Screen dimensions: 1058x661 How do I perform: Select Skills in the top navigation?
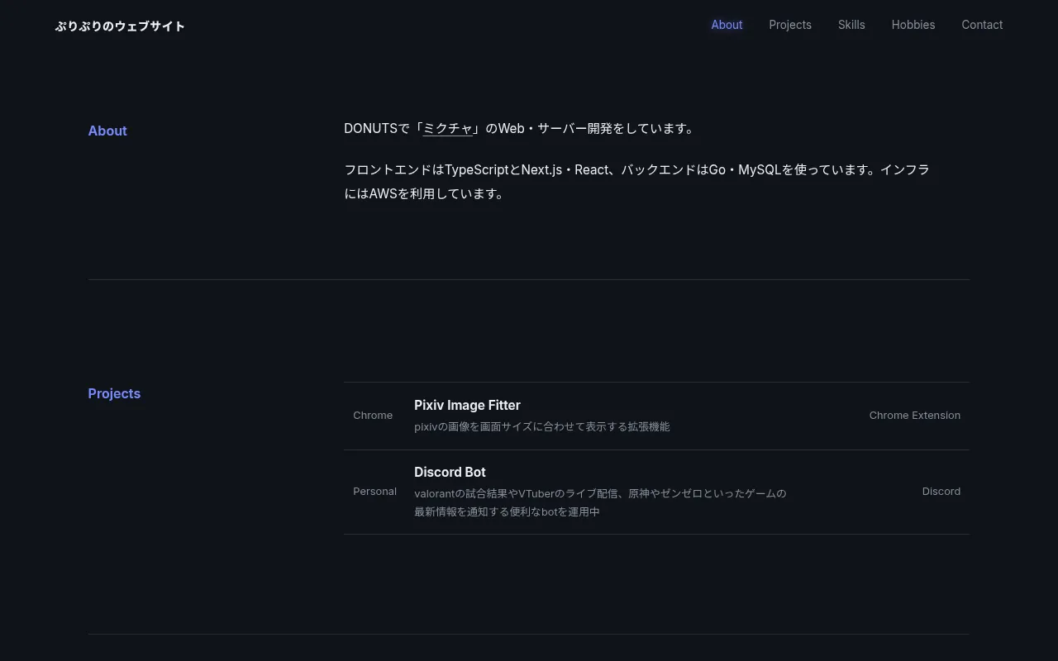tap(851, 25)
